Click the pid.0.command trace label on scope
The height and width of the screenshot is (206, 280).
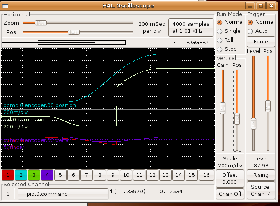pos(24,119)
